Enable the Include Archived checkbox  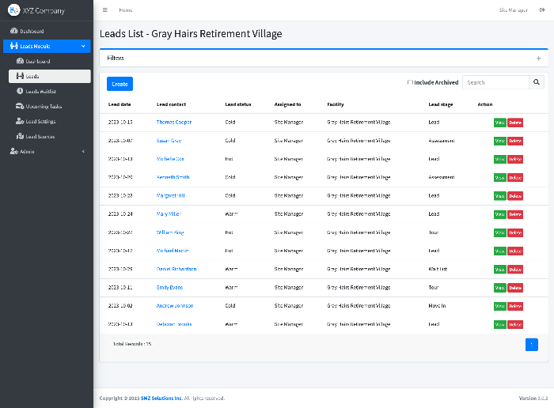pyautogui.click(x=410, y=82)
